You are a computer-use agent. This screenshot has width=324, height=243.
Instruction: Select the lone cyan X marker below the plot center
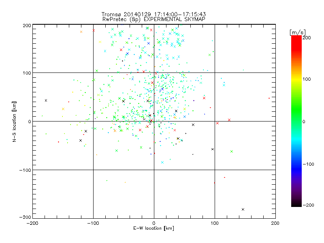point(162,162)
